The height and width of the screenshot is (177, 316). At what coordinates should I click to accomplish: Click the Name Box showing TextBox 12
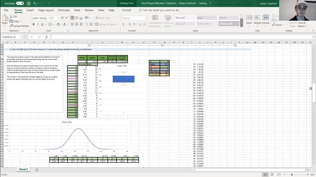point(11,37)
